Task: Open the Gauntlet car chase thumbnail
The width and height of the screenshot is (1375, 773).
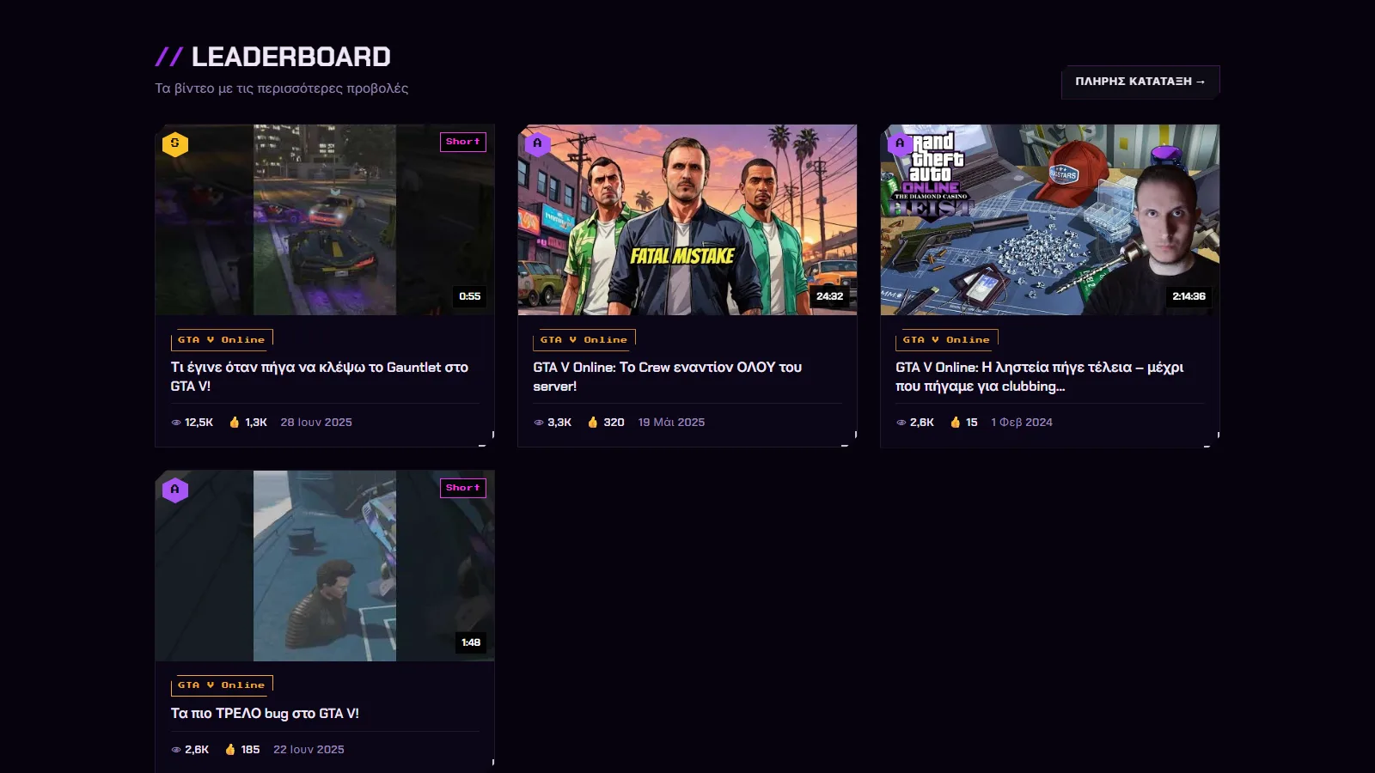Action: [x=325, y=220]
